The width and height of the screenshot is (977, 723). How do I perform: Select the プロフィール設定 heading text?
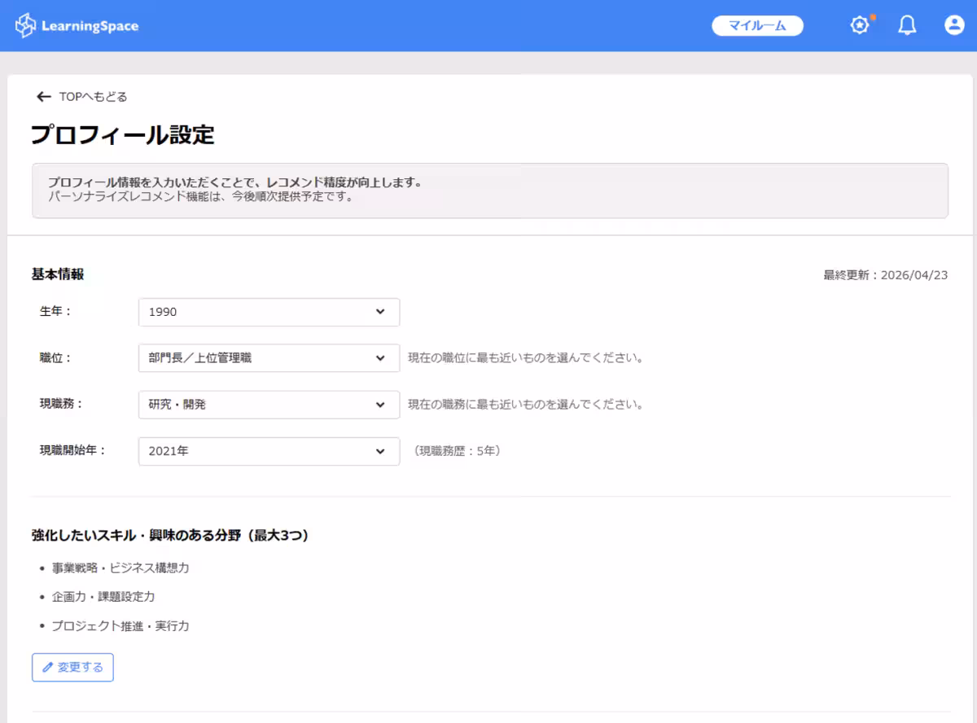coord(123,135)
